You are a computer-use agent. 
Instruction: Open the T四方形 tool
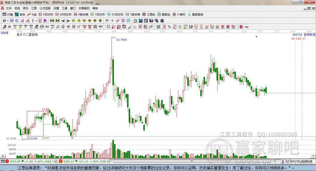pos(98,15)
